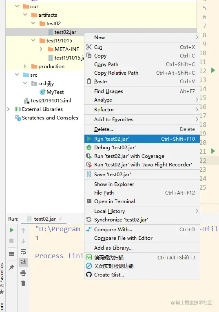Collapse the test191015 folder
The image size is (219, 312).
coord(33,40)
